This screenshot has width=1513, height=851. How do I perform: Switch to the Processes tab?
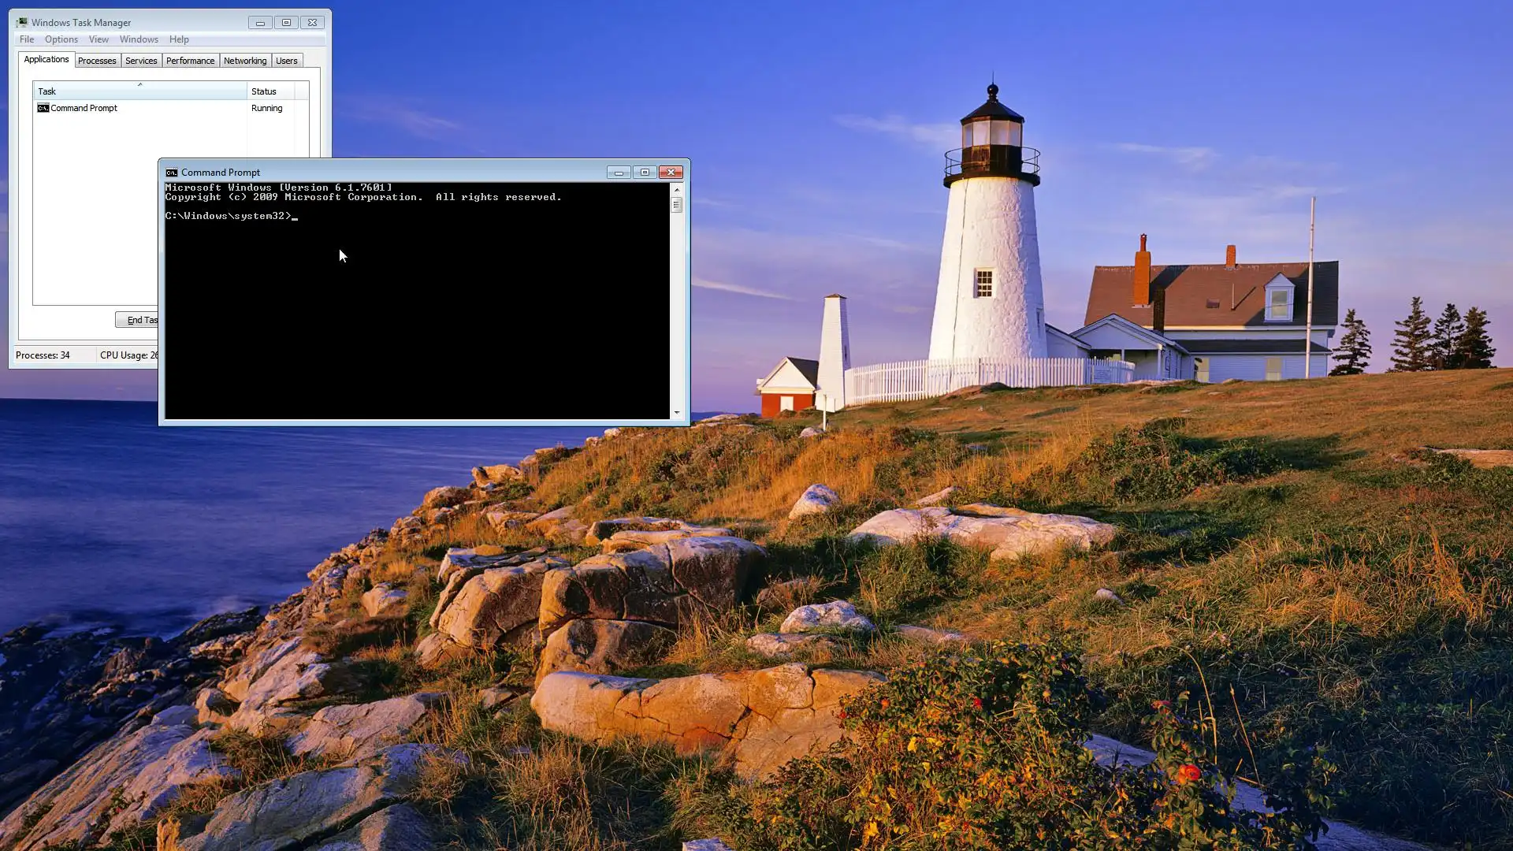[97, 61]
